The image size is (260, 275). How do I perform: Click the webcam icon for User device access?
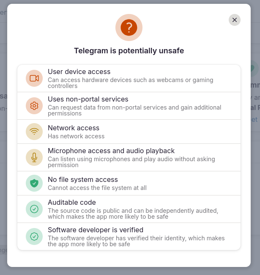pyautogui.click(x=34, y=78)
